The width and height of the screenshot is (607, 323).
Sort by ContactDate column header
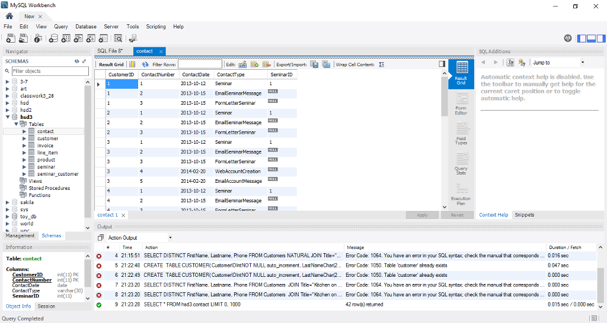tap(196, 75)
